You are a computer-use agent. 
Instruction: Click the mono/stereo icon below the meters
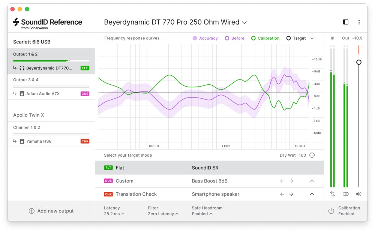click(x=345, y=194)
